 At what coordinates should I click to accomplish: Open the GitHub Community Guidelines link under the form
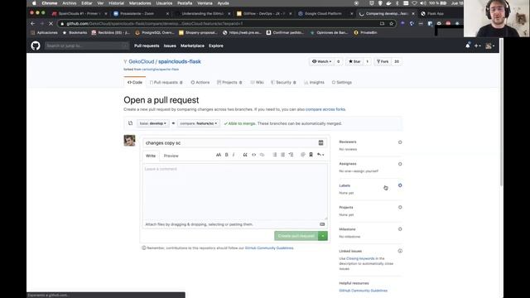[x=269, y=248]
